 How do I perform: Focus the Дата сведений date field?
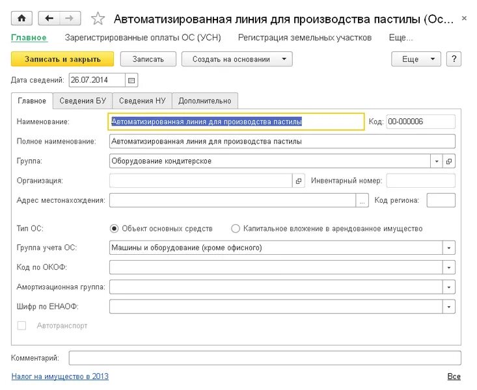[x=97, y=80]
